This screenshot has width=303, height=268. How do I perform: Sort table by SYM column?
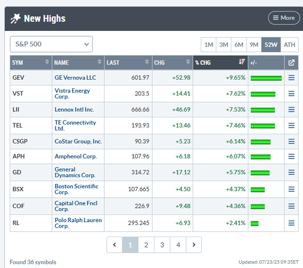click(x=31, y=62)
